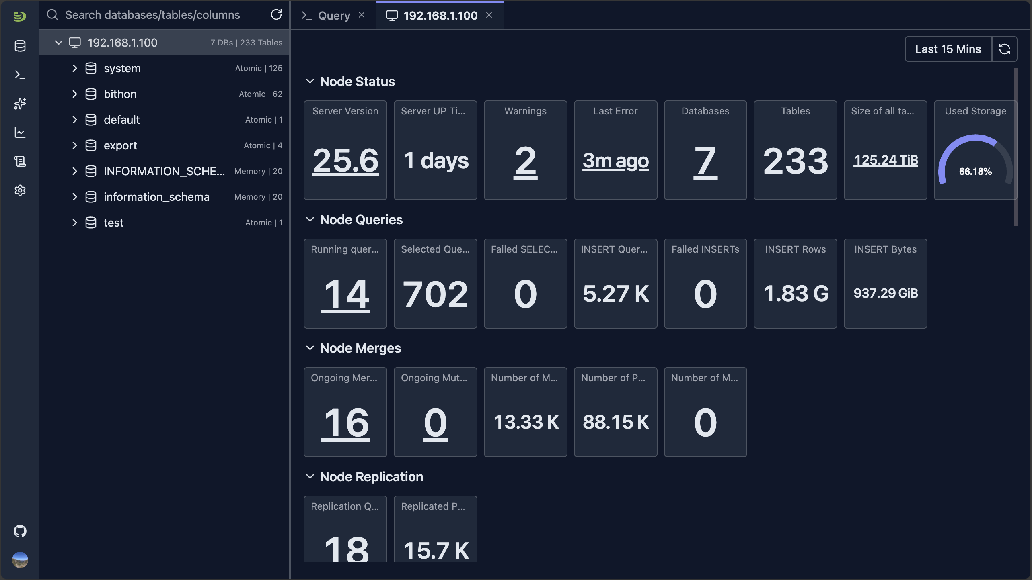
Task: Open the AI assistant sparkle icon
Action: pyautogui.click(x=20, y=104)
